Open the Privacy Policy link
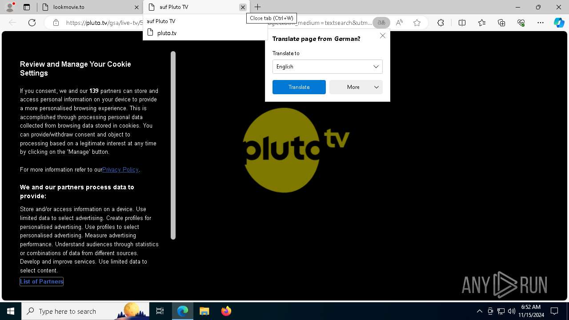Screen dimensions: 569x320 point(120,169)
